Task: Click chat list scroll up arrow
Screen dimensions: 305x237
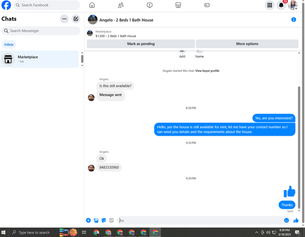Action: point(82,53)
